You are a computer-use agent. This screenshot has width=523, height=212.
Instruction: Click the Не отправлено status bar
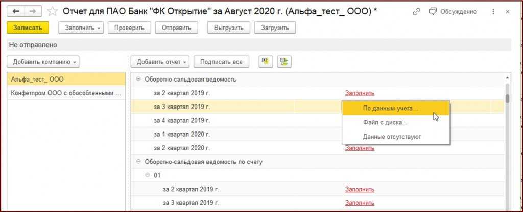coord(259,45)
